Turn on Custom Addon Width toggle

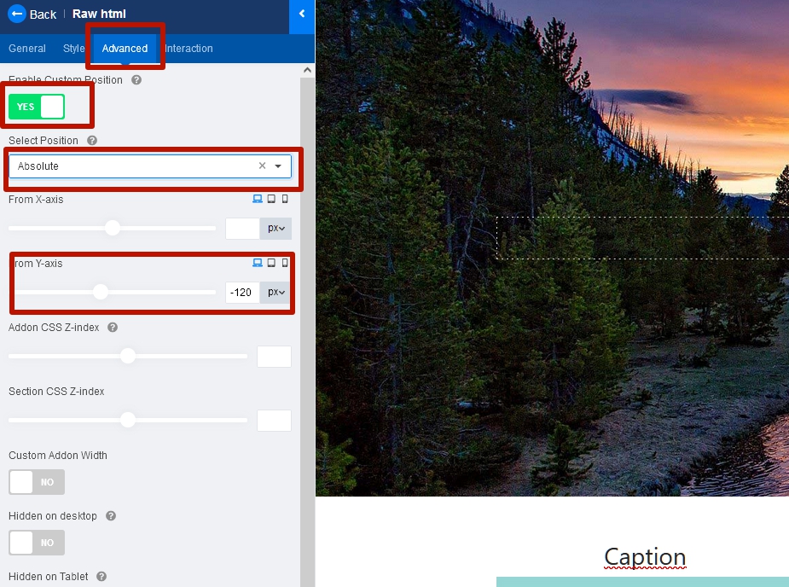click(x=37, y=482)
